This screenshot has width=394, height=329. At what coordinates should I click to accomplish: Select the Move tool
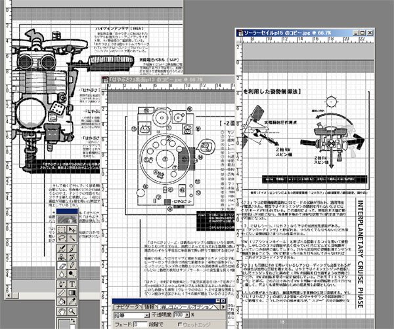pyautogui.click(x=72, y=229)
